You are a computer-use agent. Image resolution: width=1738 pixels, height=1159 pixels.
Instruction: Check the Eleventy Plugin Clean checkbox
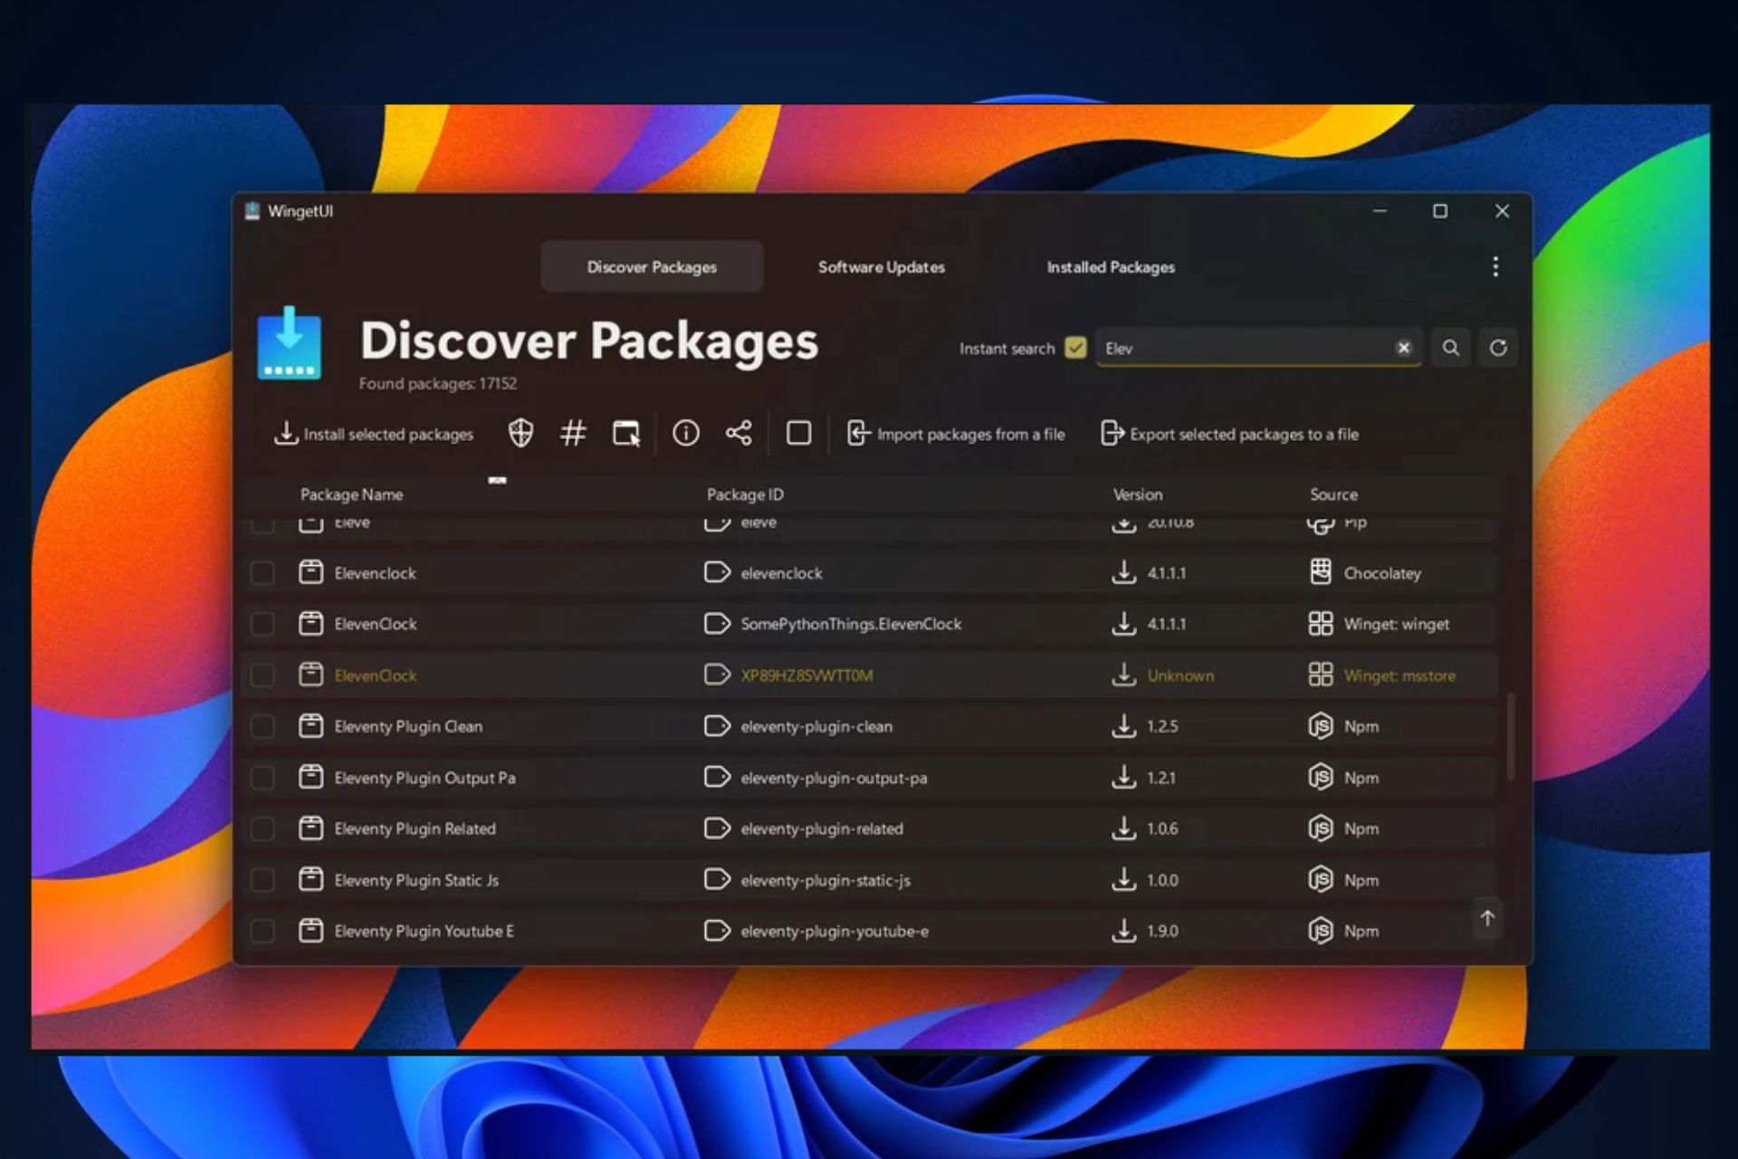point(263,726)
